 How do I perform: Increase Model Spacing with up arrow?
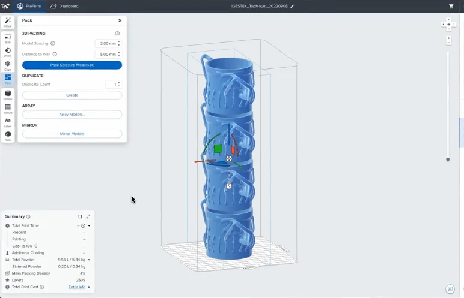click(118, 42)
